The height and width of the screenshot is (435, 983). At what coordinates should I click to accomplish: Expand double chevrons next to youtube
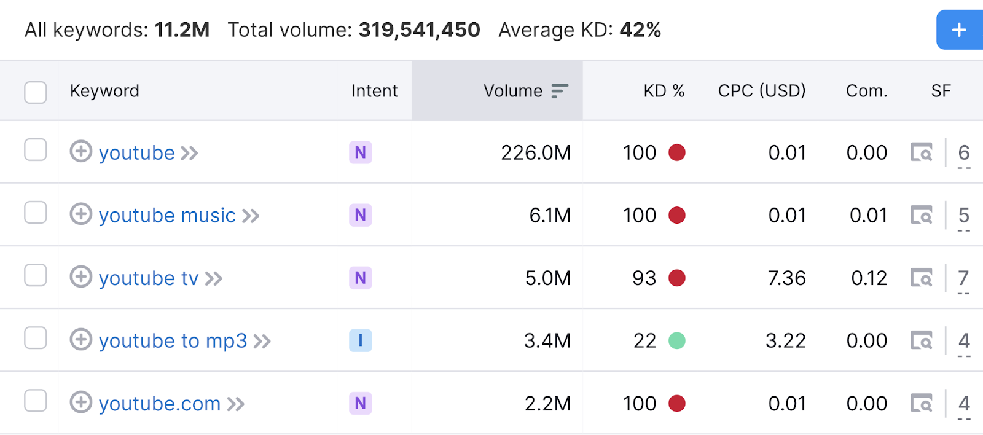pos(189,153)
